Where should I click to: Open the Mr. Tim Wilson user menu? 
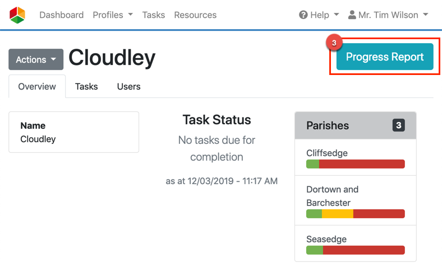(389, 15)
